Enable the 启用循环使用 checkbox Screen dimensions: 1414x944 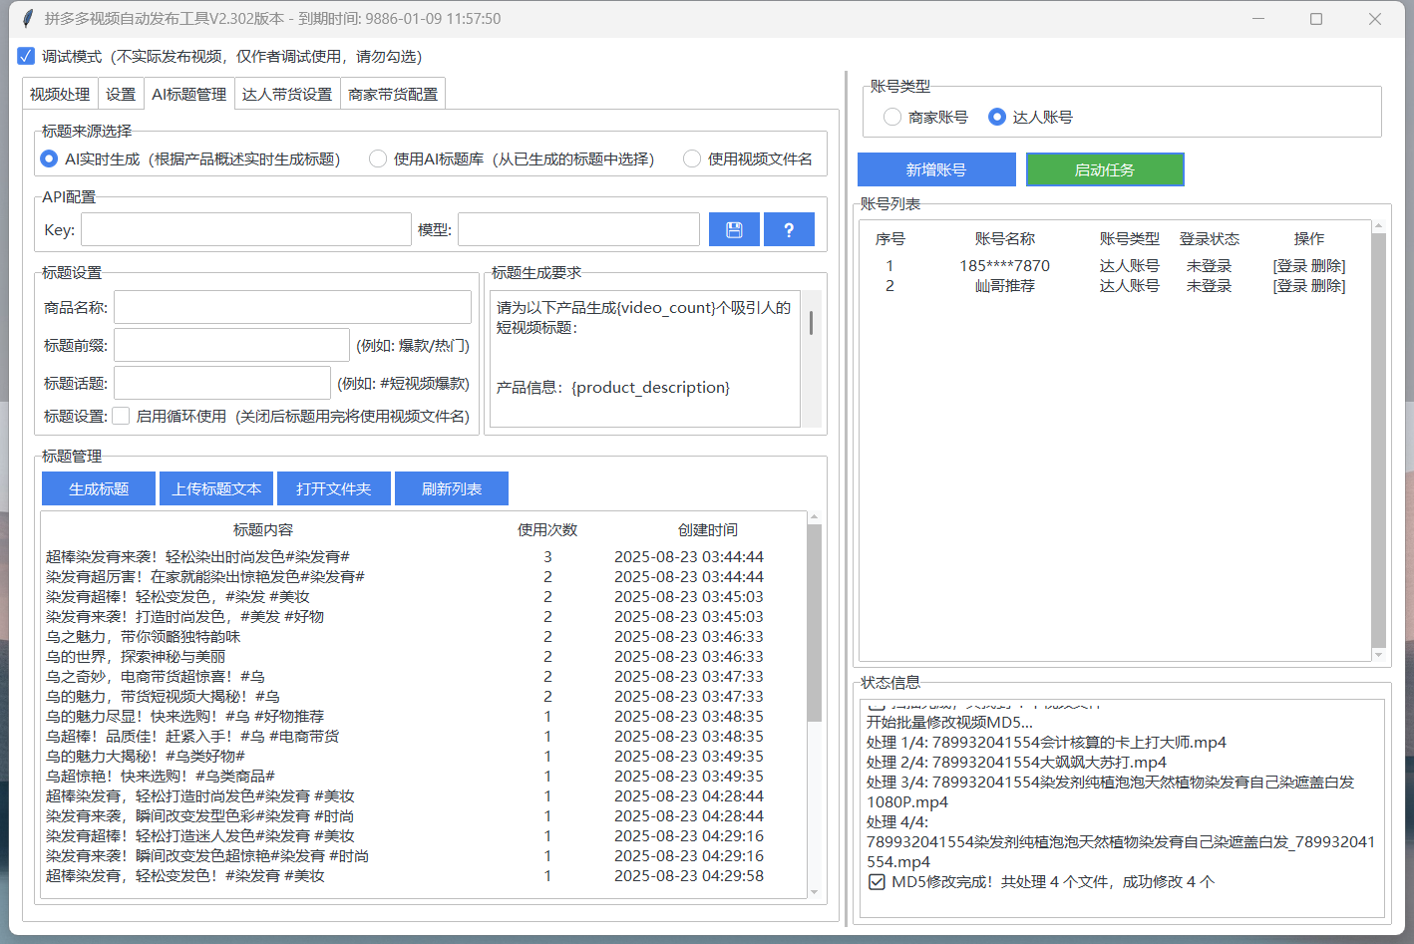[121, 416]
